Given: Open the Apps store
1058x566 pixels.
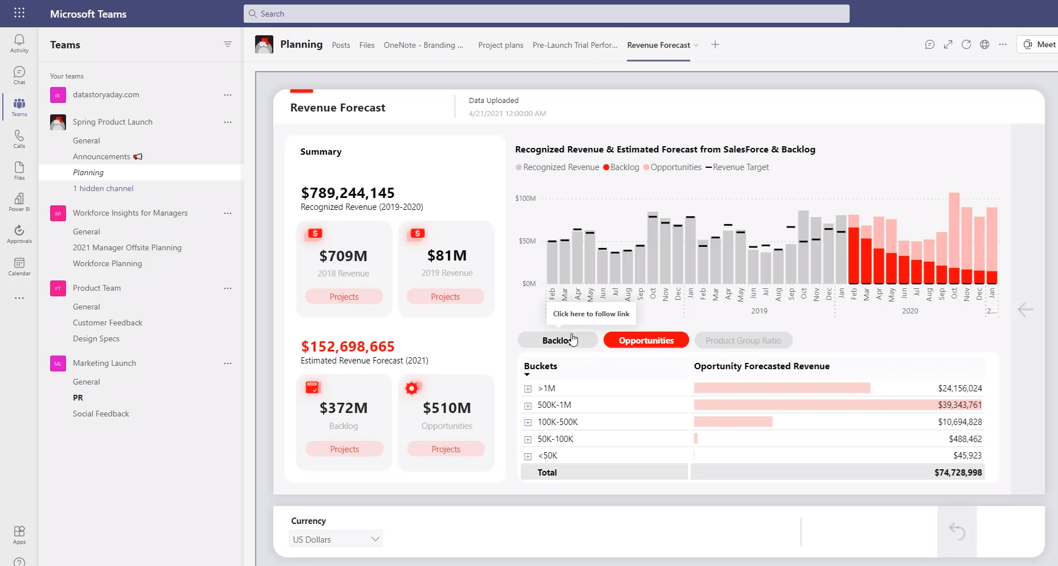Looking at the screenshot, I should tap(19, 535).
